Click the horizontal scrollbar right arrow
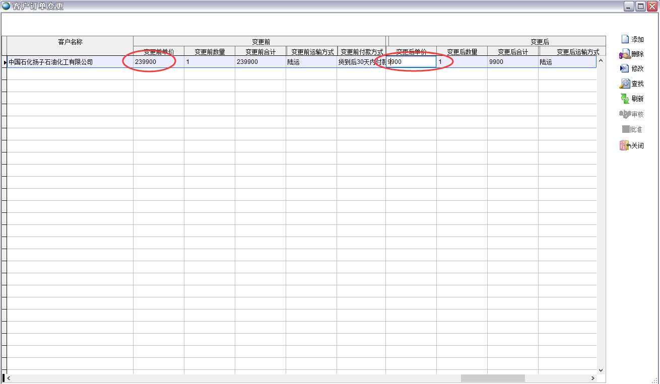Screen dimensions: 660x384 (x=593, y=378)
